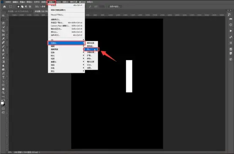Click the black background color swatch
Image resolution: width=234 pixels, height=154 pixels.
pos(4,104)
